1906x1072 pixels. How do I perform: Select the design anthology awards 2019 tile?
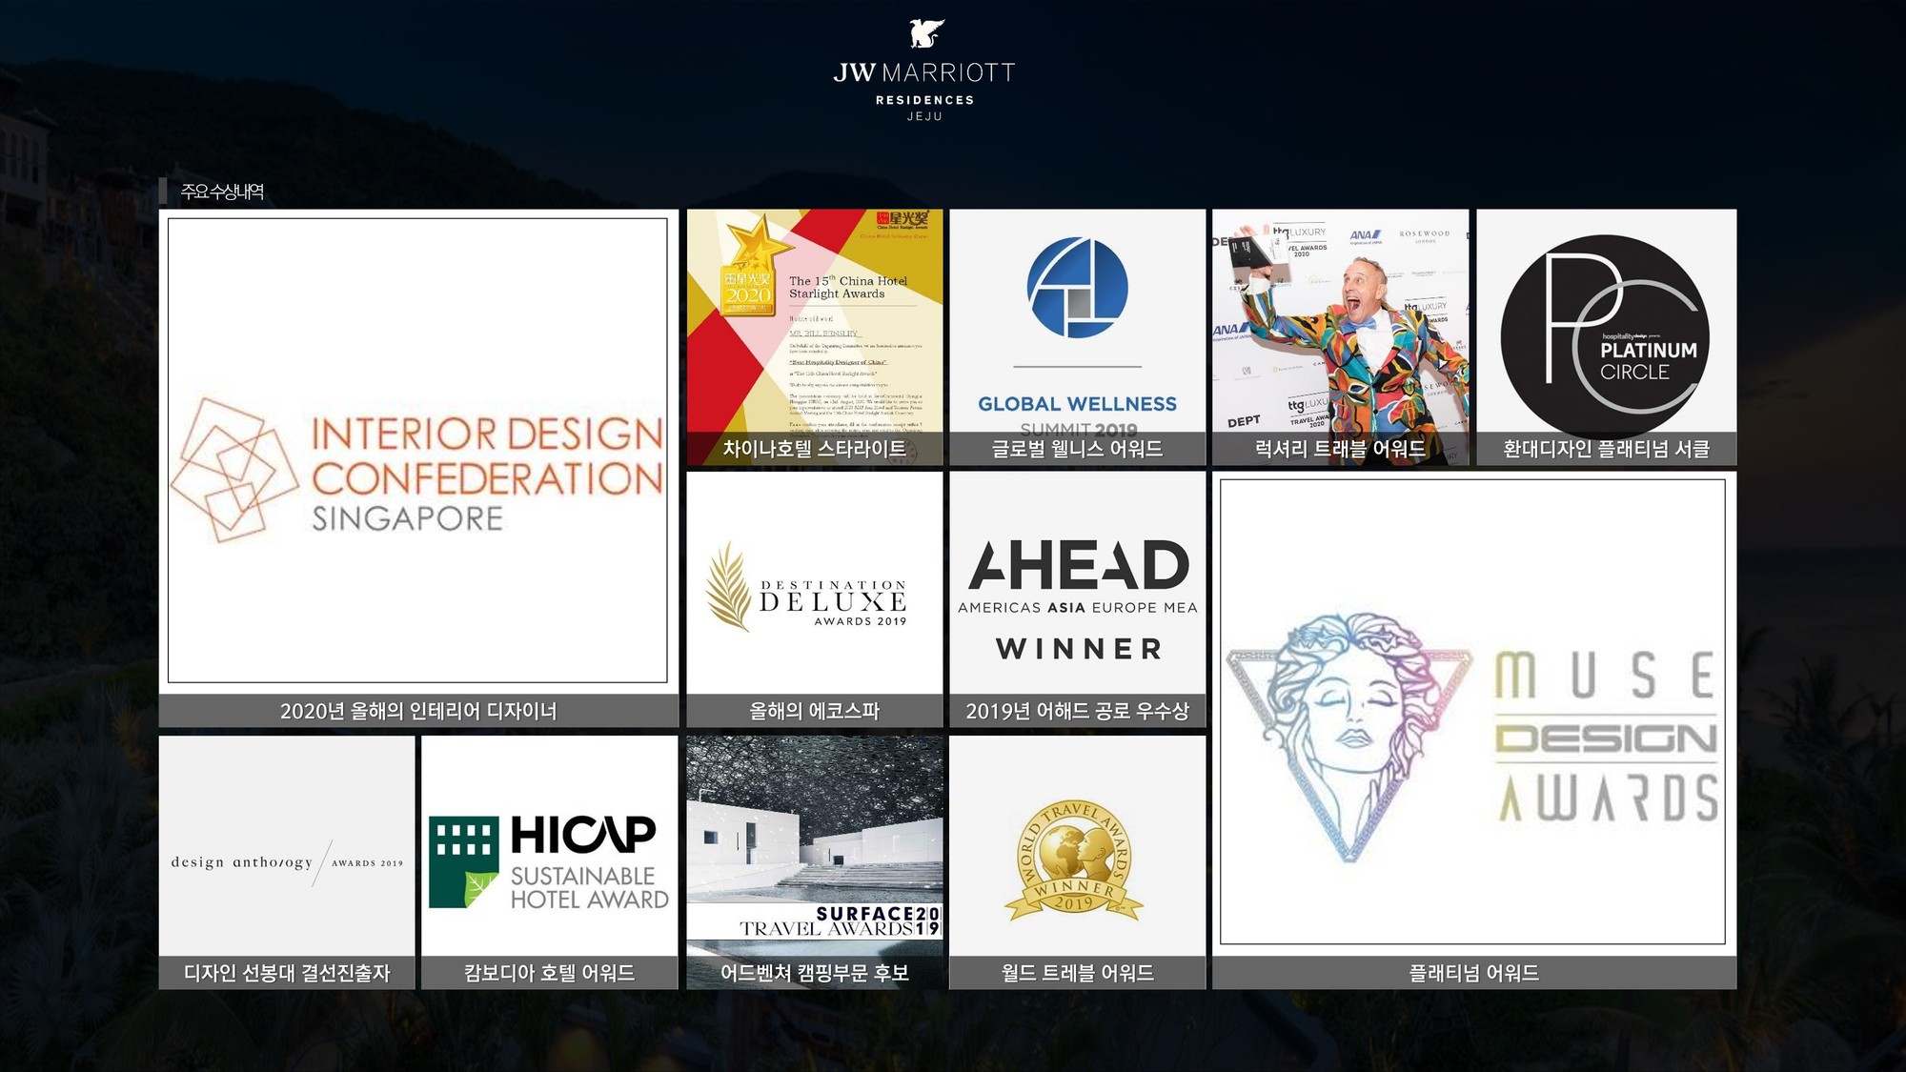[287, 846]
